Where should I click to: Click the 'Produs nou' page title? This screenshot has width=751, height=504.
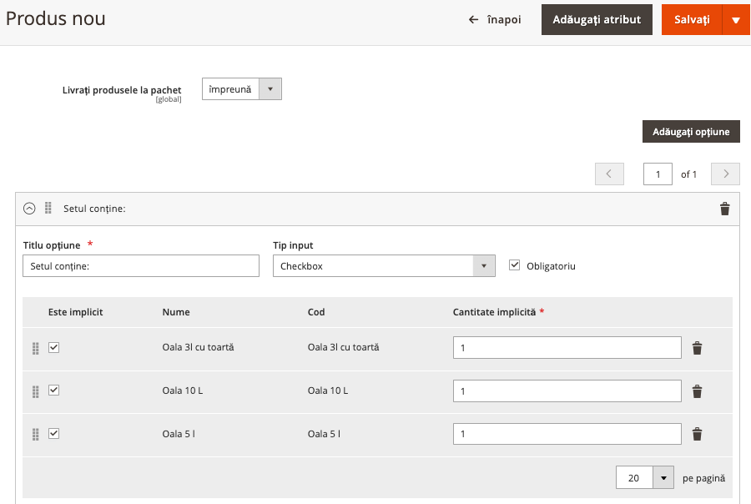pyautogui.click(x=56, y=18)
